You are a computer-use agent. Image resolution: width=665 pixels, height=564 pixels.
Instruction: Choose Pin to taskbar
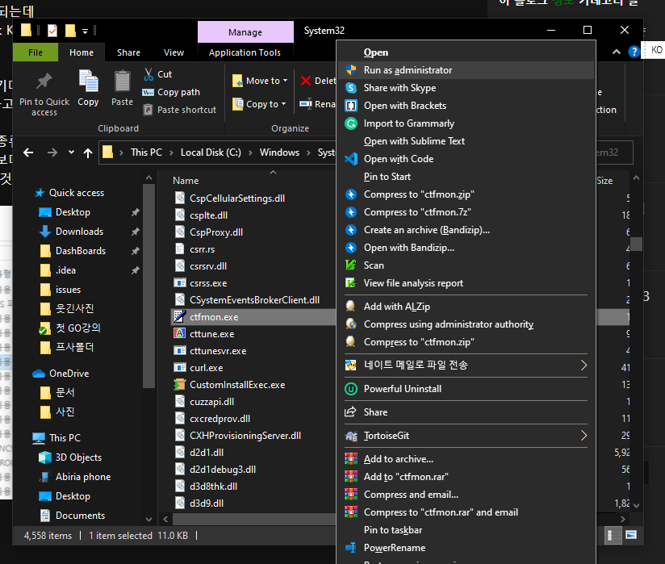click(x=467, y=530)
